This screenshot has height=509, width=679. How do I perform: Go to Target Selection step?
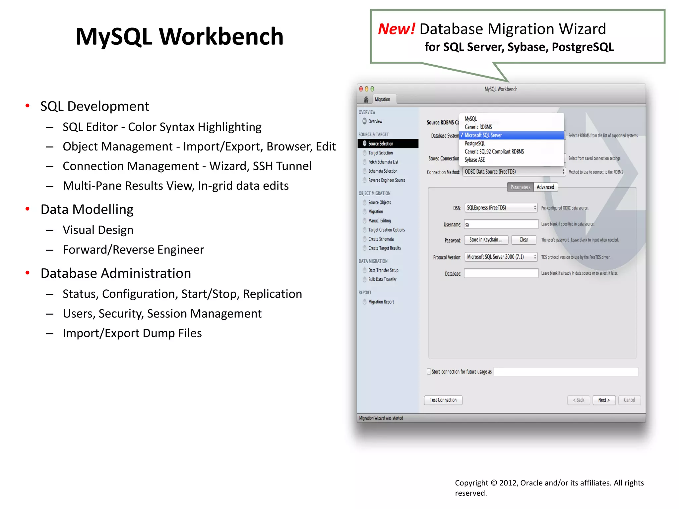tap(381, 153)
